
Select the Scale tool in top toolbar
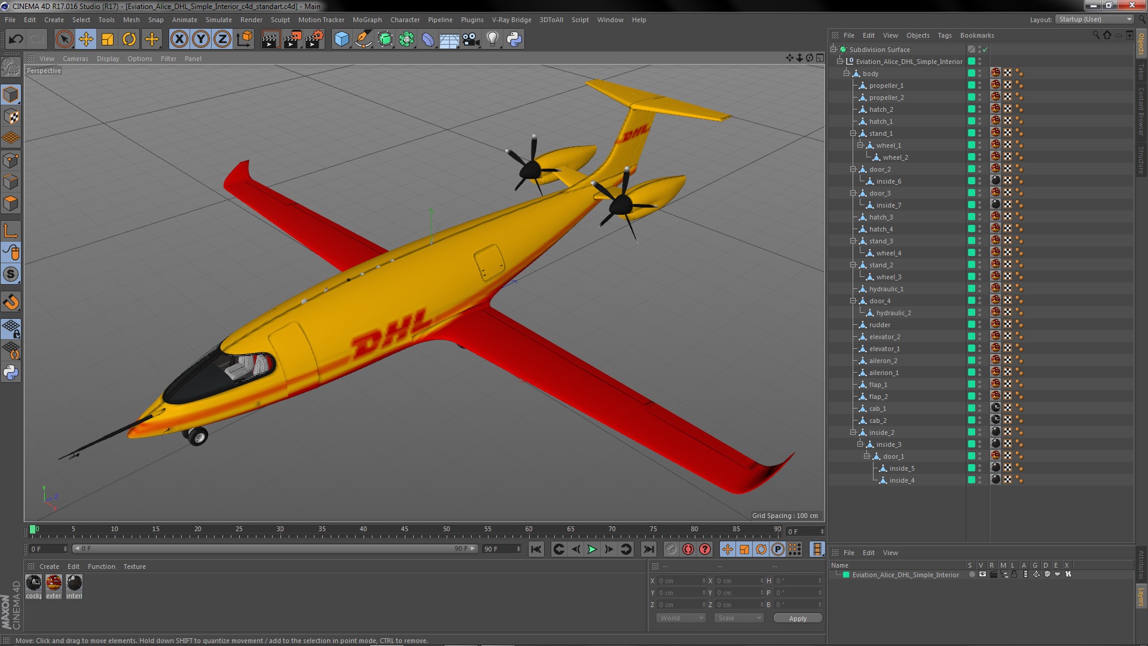pyautogui.click(x=108, y=39)
